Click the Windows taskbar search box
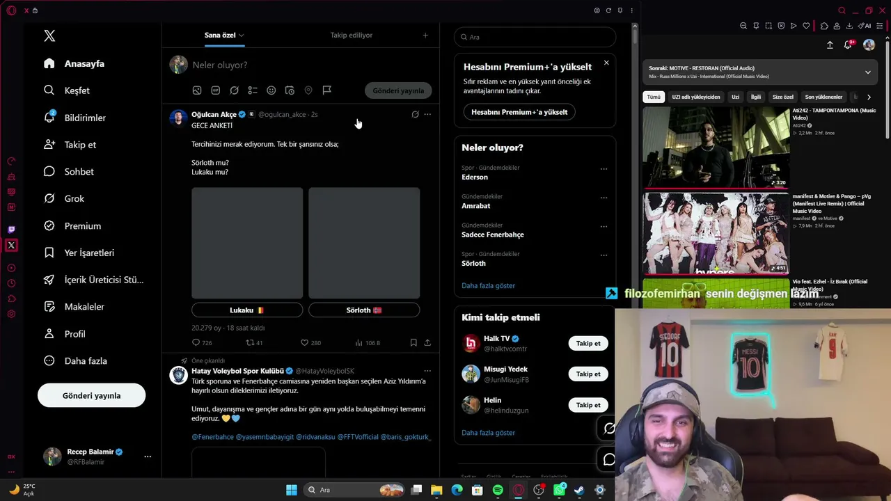891x501 pixels. (355, 490)
